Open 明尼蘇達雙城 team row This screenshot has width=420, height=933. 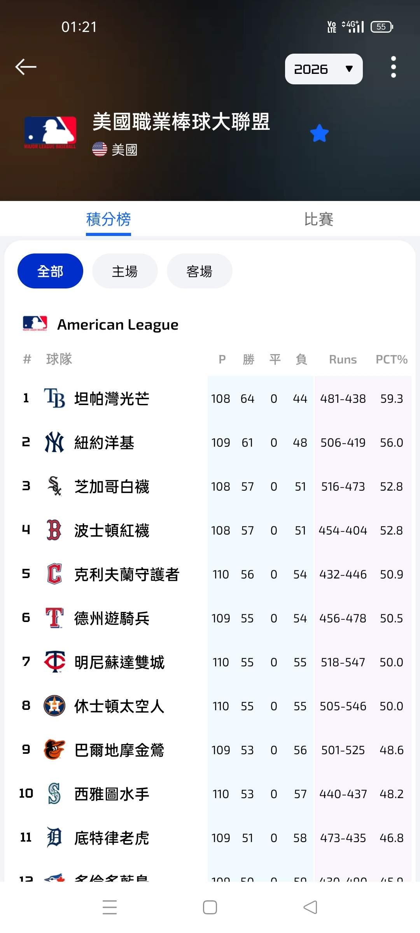coord(210,662)
